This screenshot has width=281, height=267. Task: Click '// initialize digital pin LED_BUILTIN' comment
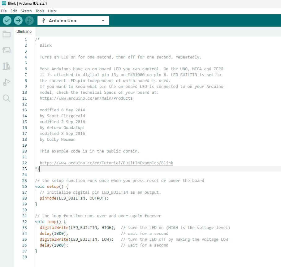click(100, 192)
